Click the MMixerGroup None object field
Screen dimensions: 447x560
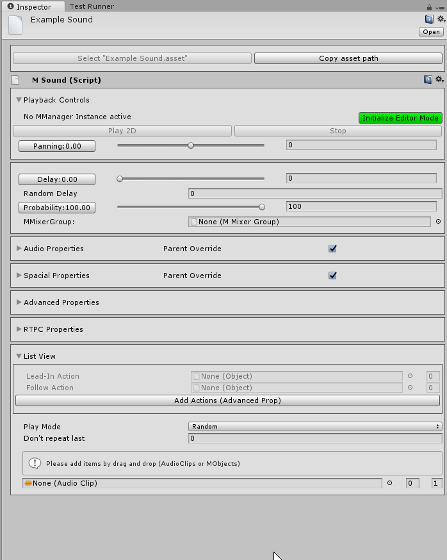309,222
